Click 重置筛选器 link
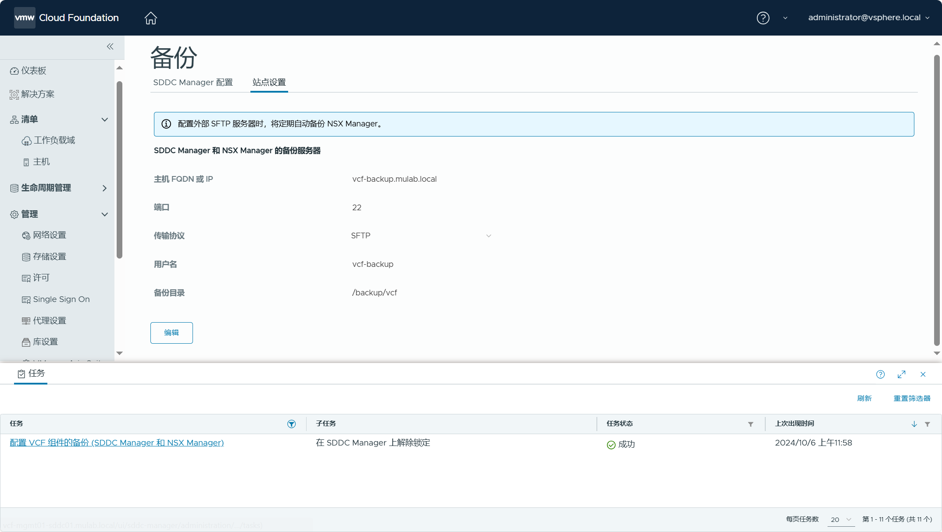This screenshot has width=942, height=532. (x=912, y=398)
